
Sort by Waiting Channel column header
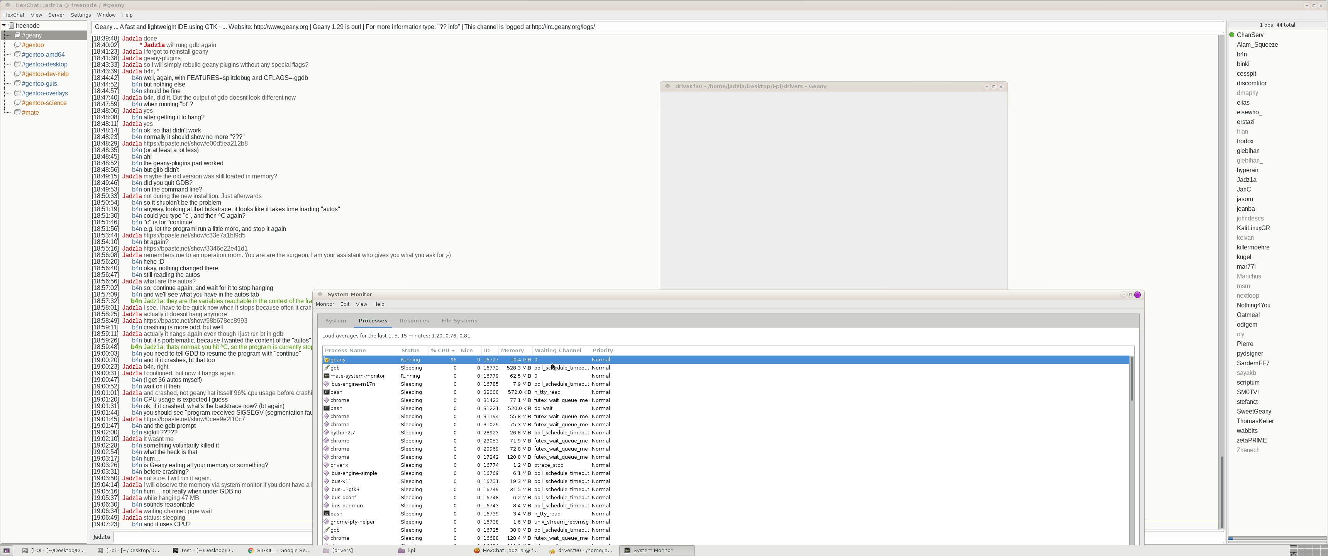pyautogui.click(x=561, y=351)
